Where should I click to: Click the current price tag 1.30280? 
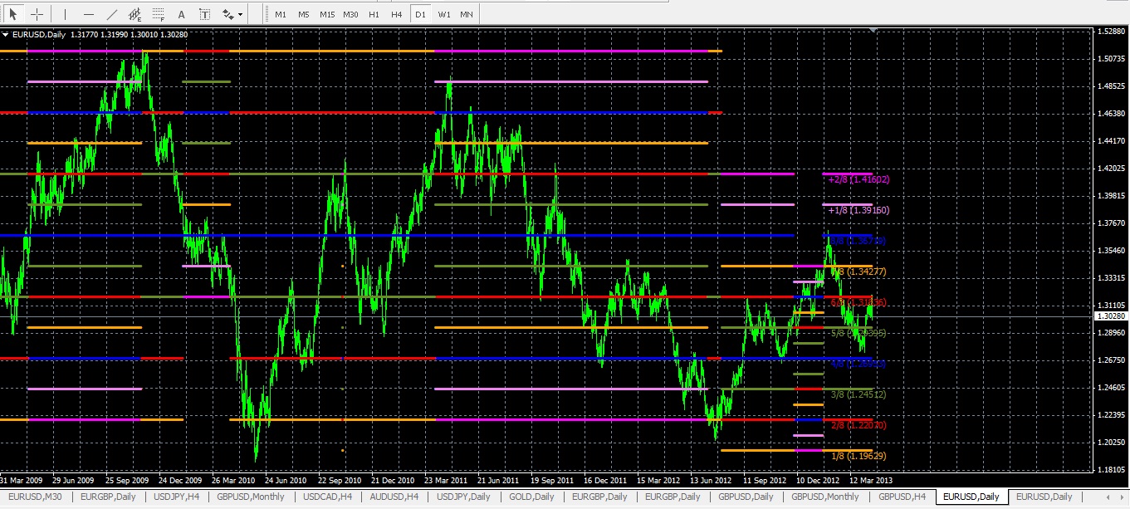coord(1110,316)
